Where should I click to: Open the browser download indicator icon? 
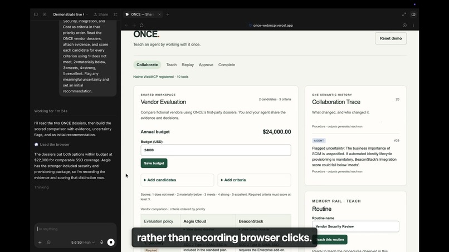[404, 25]
